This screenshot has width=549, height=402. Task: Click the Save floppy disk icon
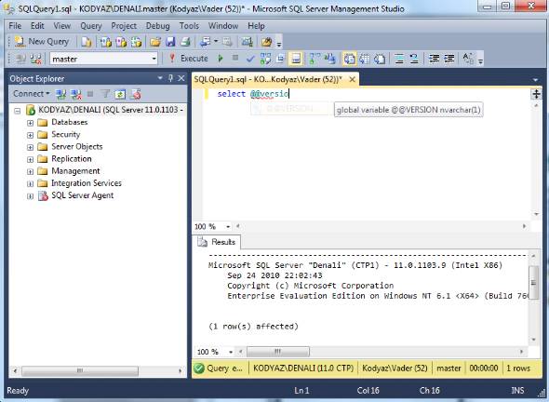[x=170, y=42]
